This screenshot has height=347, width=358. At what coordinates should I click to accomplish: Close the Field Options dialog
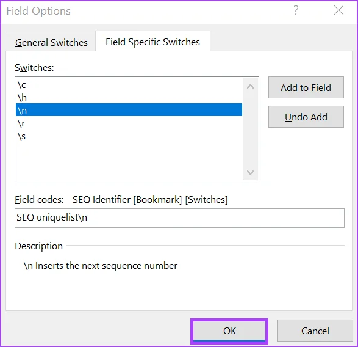[x=338, y=10]
